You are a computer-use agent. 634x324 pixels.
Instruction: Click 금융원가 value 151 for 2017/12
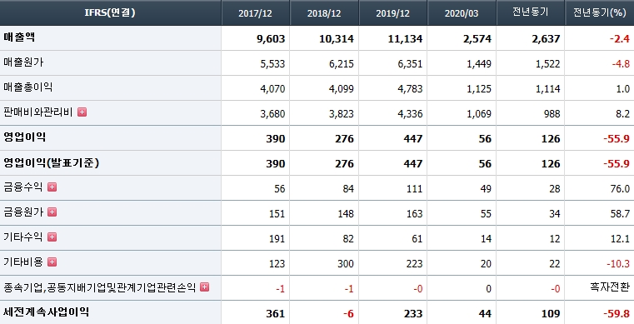277,214
